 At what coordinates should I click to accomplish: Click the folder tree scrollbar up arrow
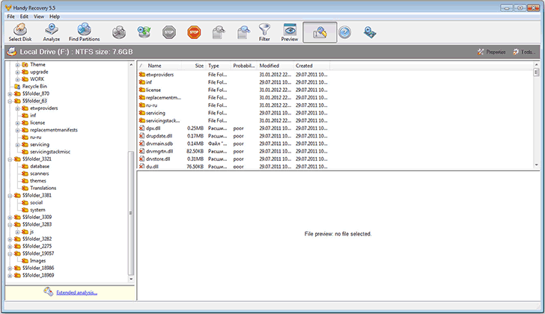[131, 64]
